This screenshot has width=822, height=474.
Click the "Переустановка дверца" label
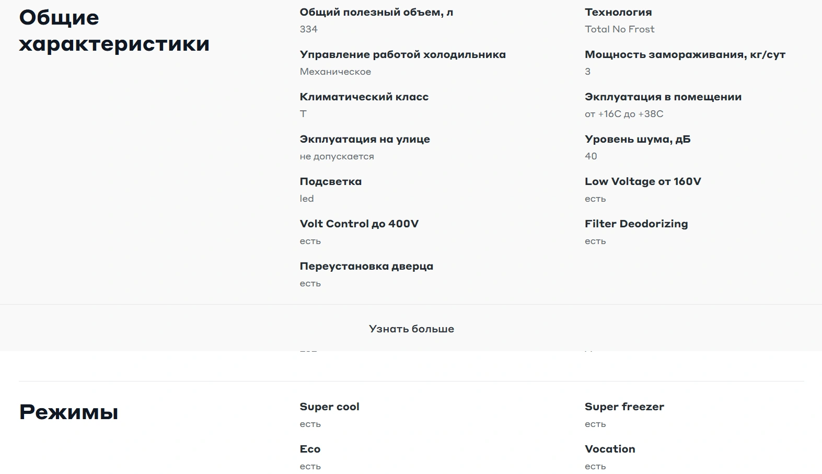(x=366, y=266)
